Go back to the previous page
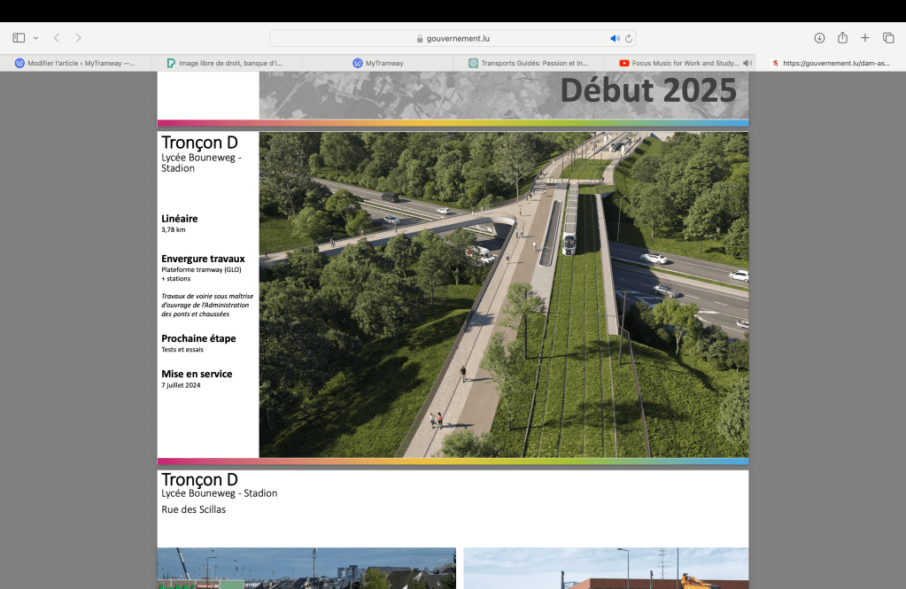Screen dimensions: 906x589 click(x=57, y=38)
